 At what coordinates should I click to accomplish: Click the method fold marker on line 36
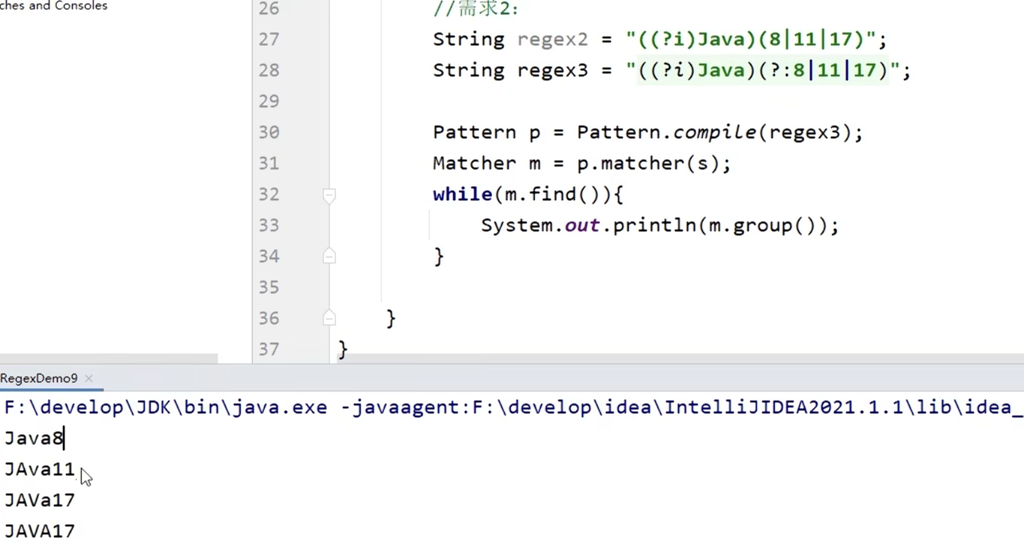pyautogui.click(x=329, y=319)
